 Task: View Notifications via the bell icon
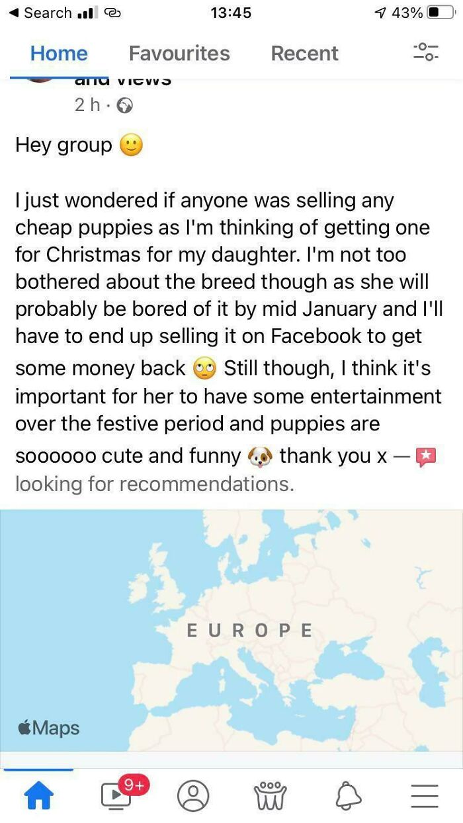(x=349, y=796)
